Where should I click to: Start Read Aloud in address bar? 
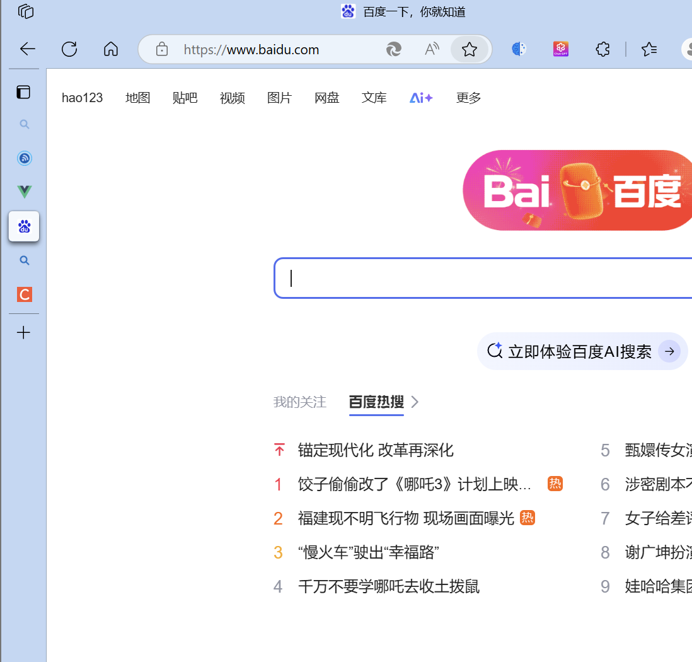432,49
